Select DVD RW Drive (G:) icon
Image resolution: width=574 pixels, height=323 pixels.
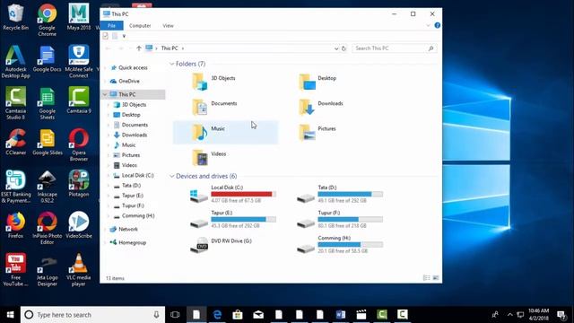pos(199,245)
